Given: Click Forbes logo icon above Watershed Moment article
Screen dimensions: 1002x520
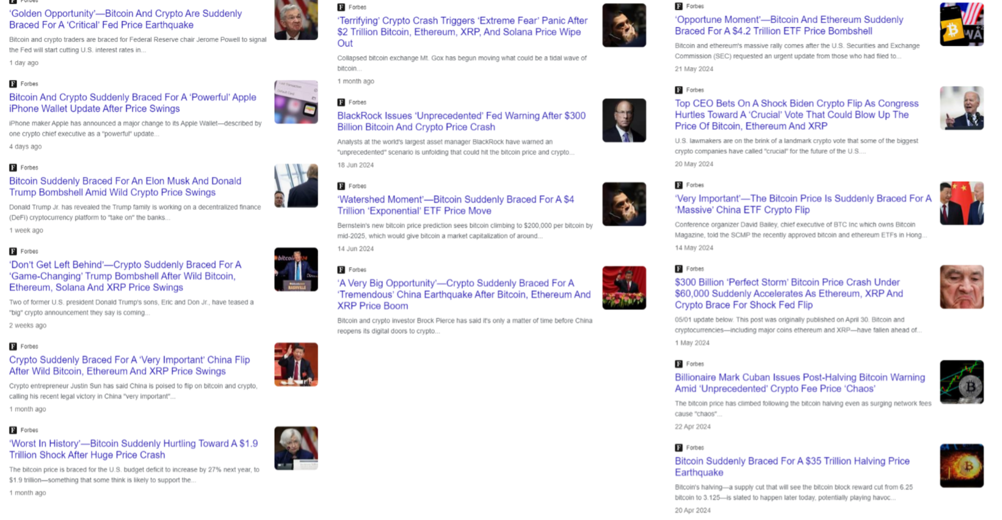Looking at the screenshot, I should 341,186.
